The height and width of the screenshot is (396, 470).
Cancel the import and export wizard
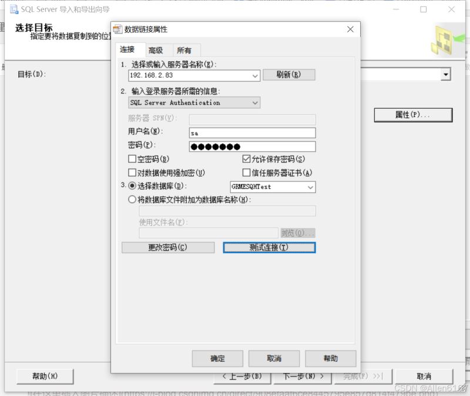424,376
